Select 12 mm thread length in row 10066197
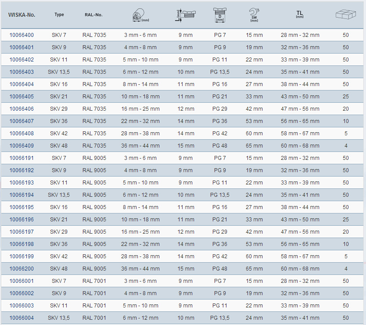Image resolution: width=366 pixels, height=325 pixels. tap(186, 232)
